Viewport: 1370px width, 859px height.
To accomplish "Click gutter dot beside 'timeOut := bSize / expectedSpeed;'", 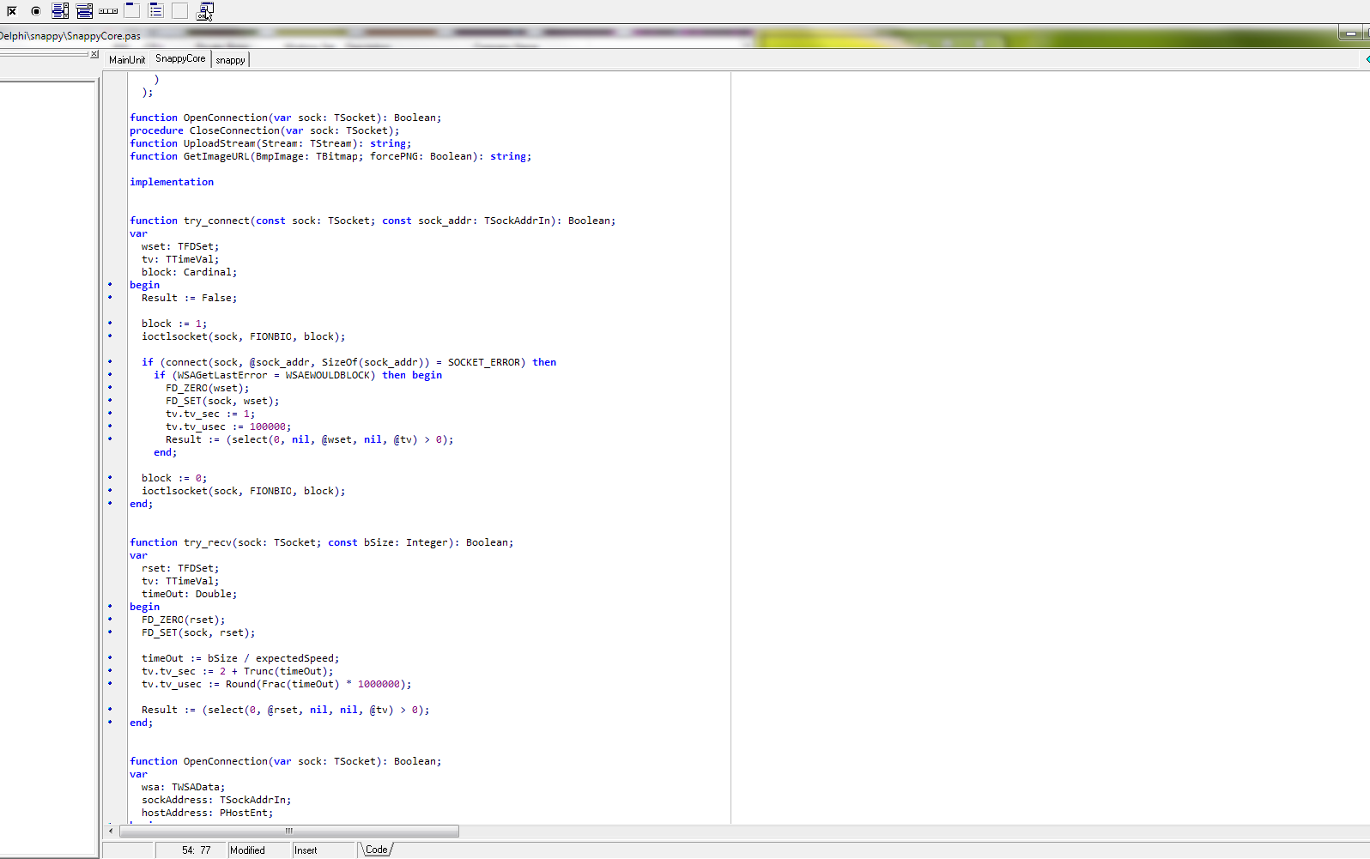I will (110, 657).
